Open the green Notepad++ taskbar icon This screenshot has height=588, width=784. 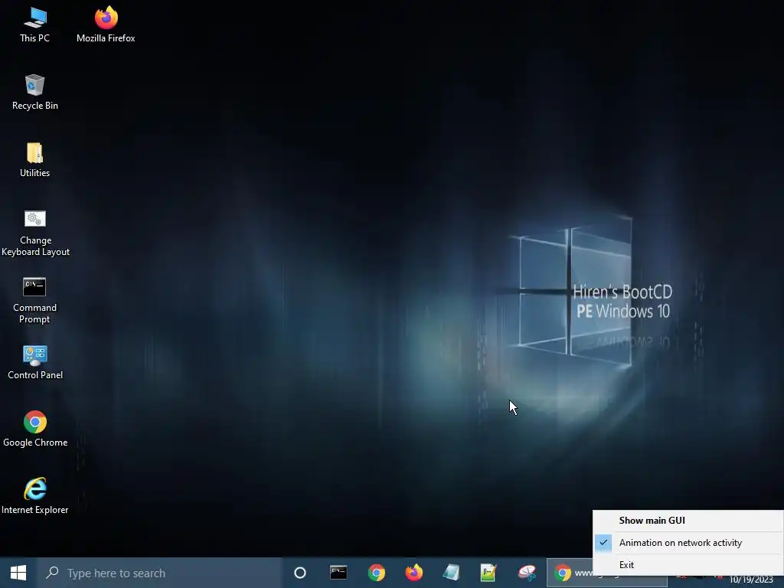(488, 573)
